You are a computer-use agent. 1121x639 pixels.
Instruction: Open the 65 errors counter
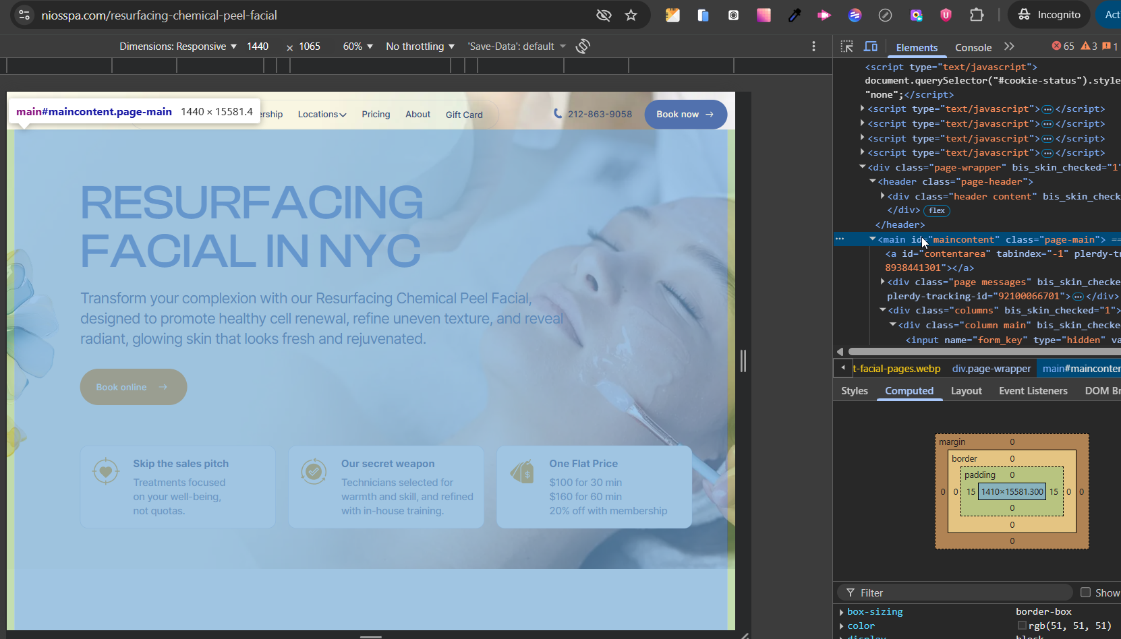tap(1063, 47)
